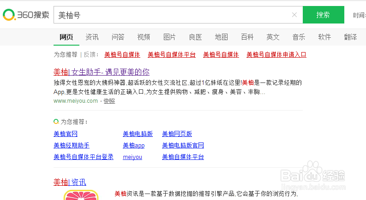Open result titled 美柚| 资讯
Image resolution: width=366 pixels, height=200 pixels.
pyautogui.click(x=70, y=182)
